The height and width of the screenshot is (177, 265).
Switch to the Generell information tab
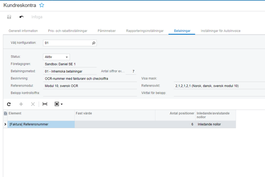[x=23, y=31]
